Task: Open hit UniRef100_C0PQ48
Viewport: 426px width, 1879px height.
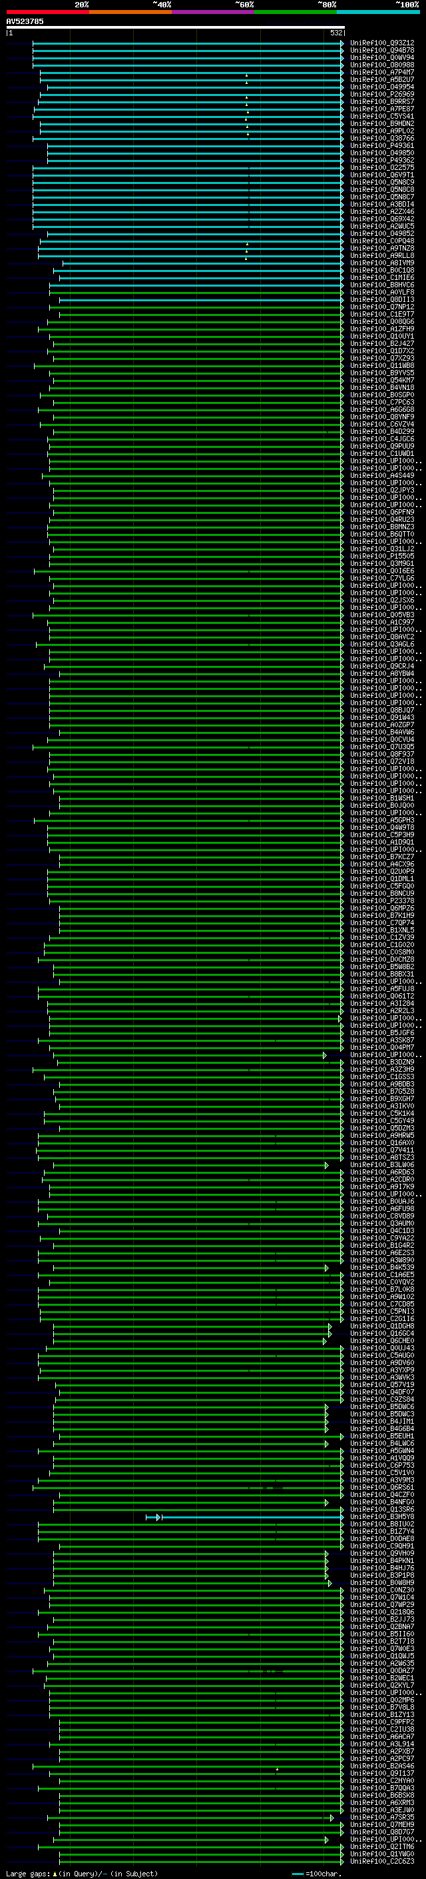Action: [x=382, y=241]
